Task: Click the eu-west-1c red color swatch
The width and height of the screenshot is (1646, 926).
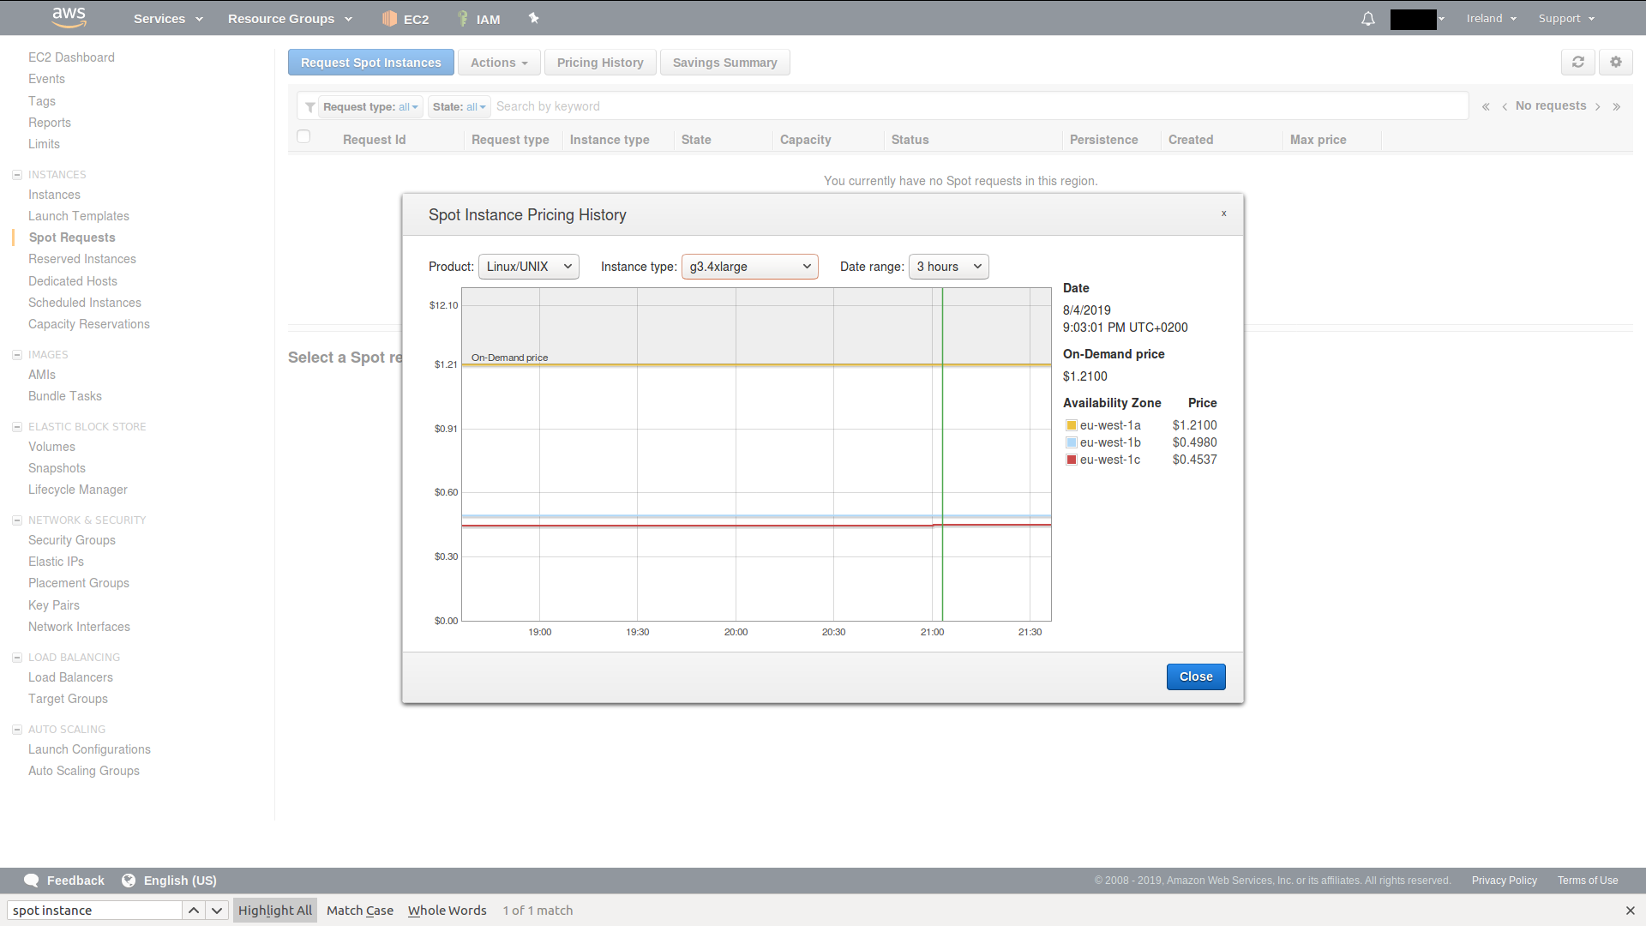Action: pos(1072,460)
